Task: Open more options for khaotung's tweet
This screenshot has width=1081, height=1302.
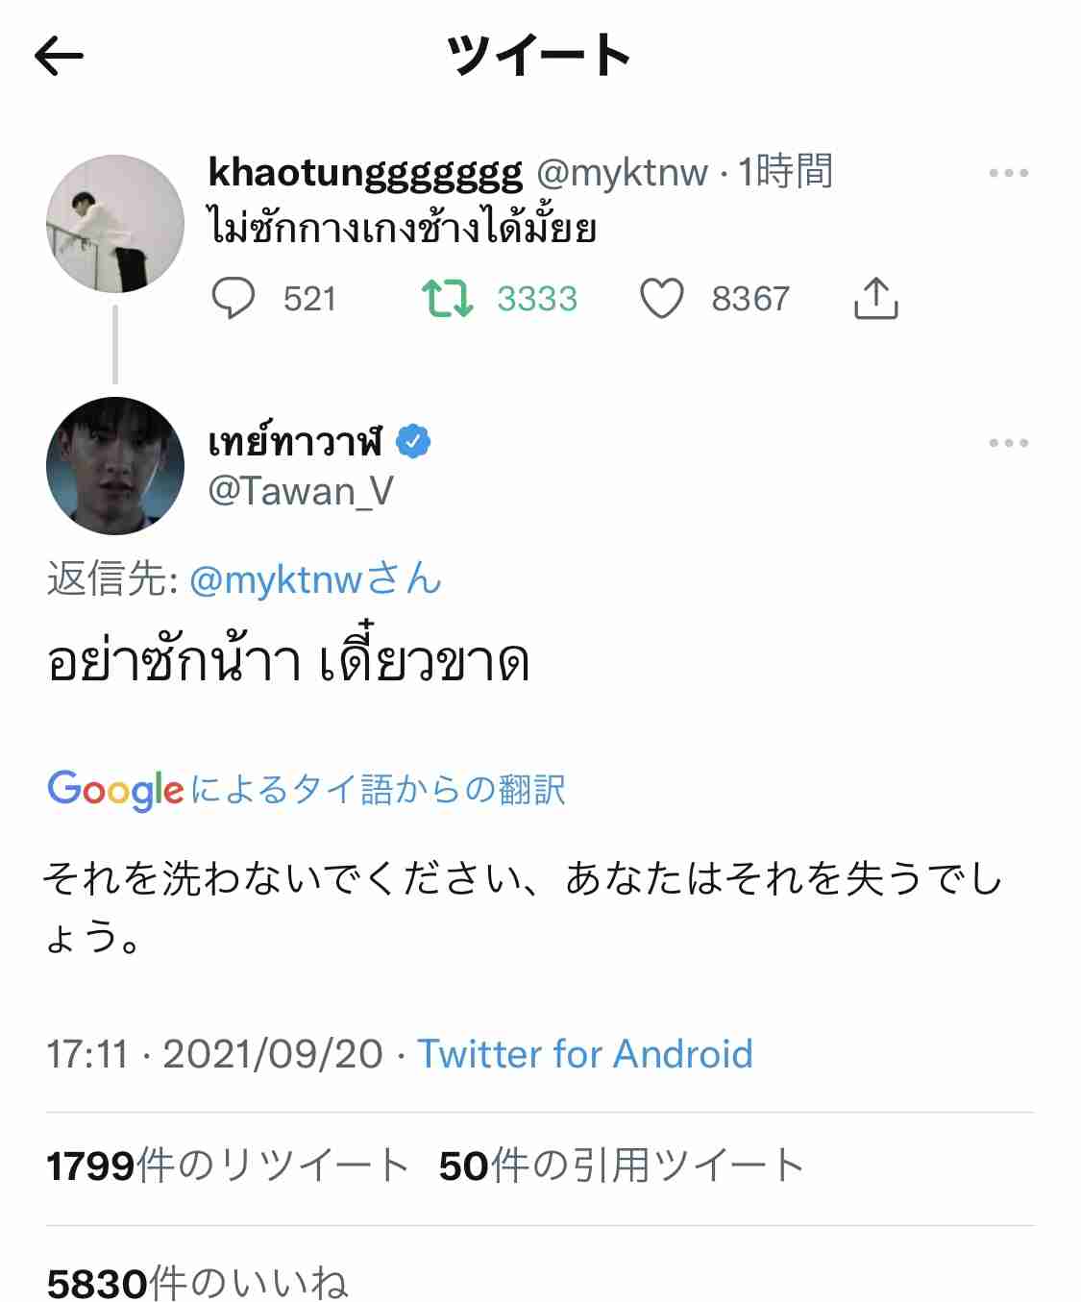Action: point(1008,174)
